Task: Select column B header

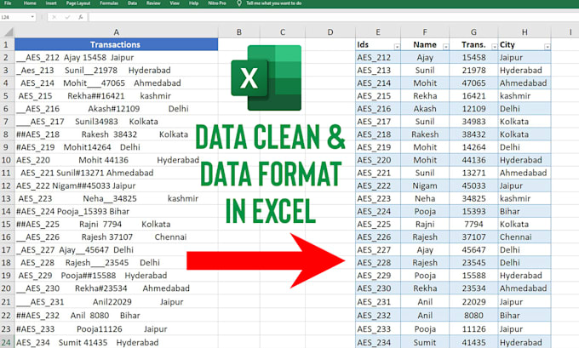Action: tap(239, 32)
